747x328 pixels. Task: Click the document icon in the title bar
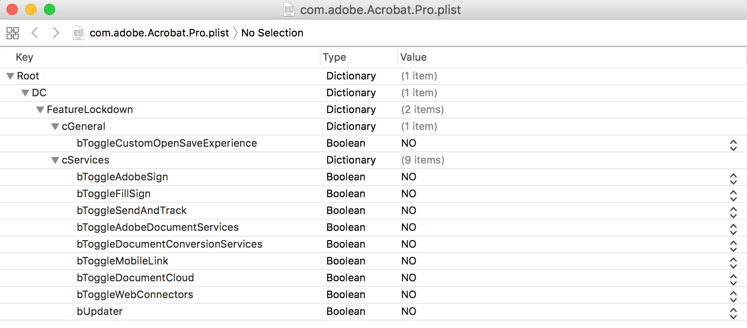coord(289,9)
